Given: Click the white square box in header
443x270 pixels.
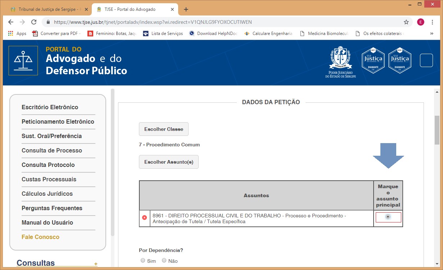Looking at the screenshot, I should coord(426,60).
